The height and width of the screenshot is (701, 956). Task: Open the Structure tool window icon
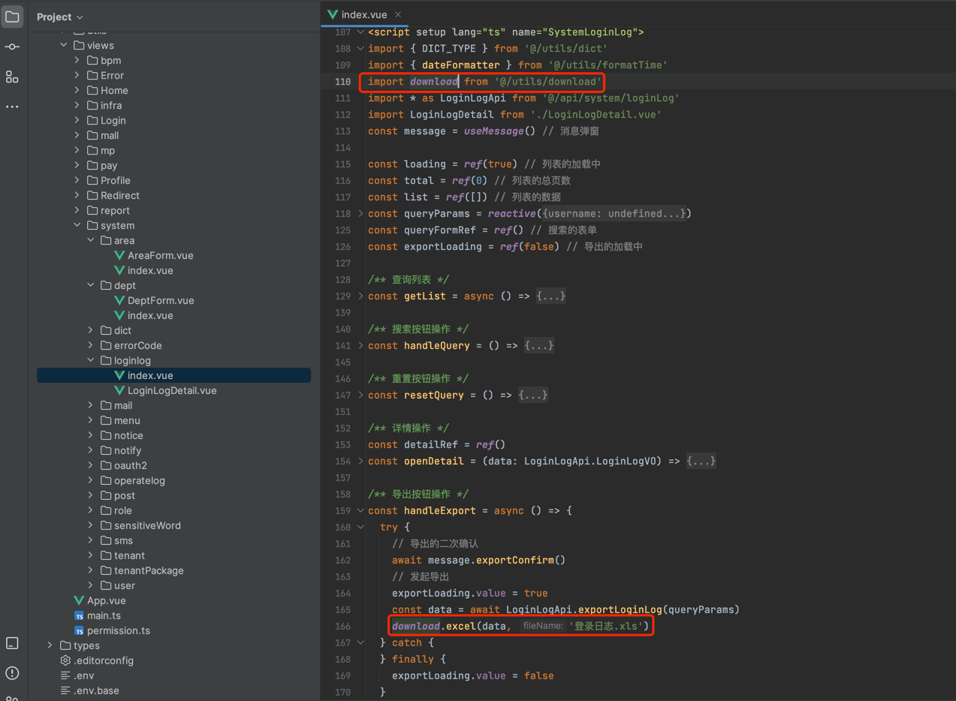12,77
